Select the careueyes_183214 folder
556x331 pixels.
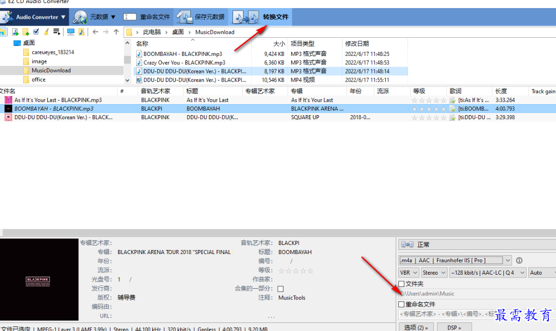click(53, 52)
